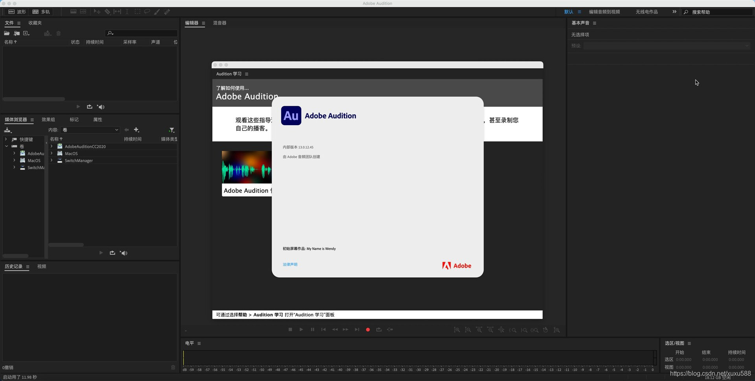Select the Paintbrush Selection tool

[x=157, y=12]
